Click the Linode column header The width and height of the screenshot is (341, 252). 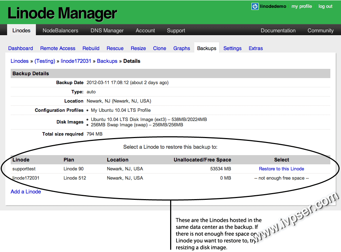21,160
